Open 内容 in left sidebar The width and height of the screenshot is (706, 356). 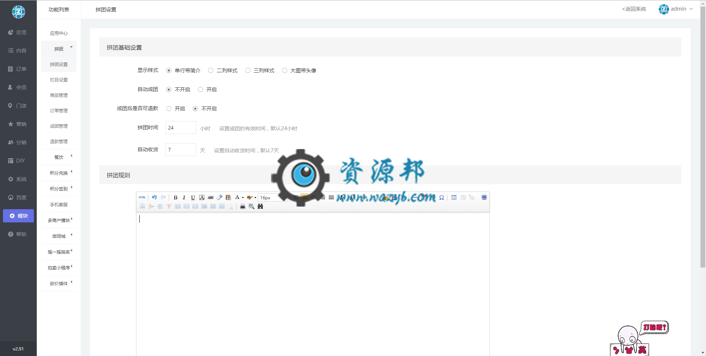(x=18, y=51)
